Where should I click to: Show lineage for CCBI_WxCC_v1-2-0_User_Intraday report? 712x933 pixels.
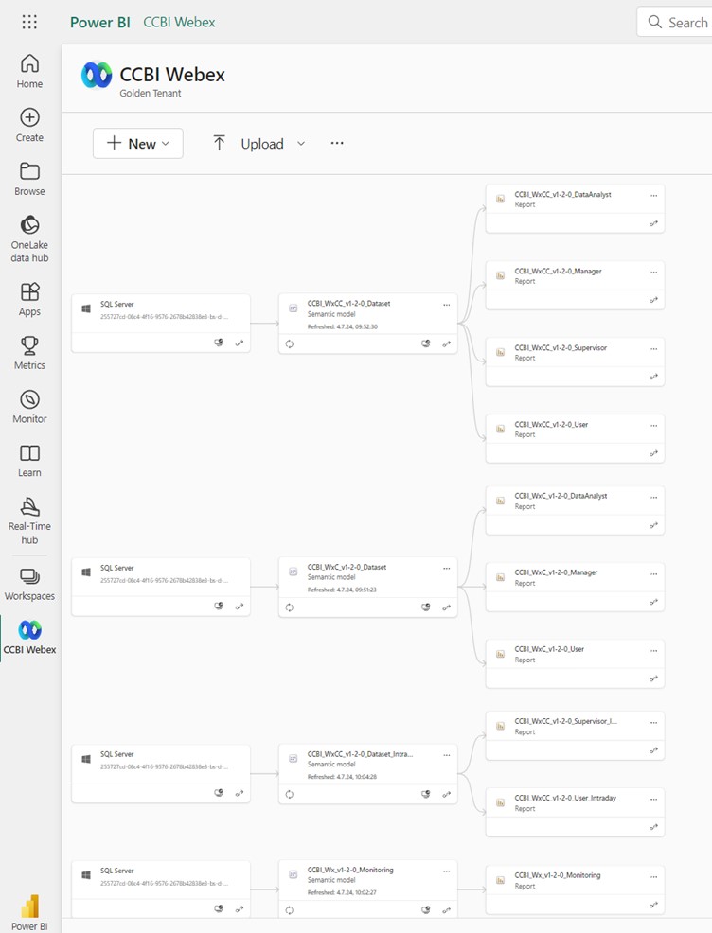click(653, 827)
